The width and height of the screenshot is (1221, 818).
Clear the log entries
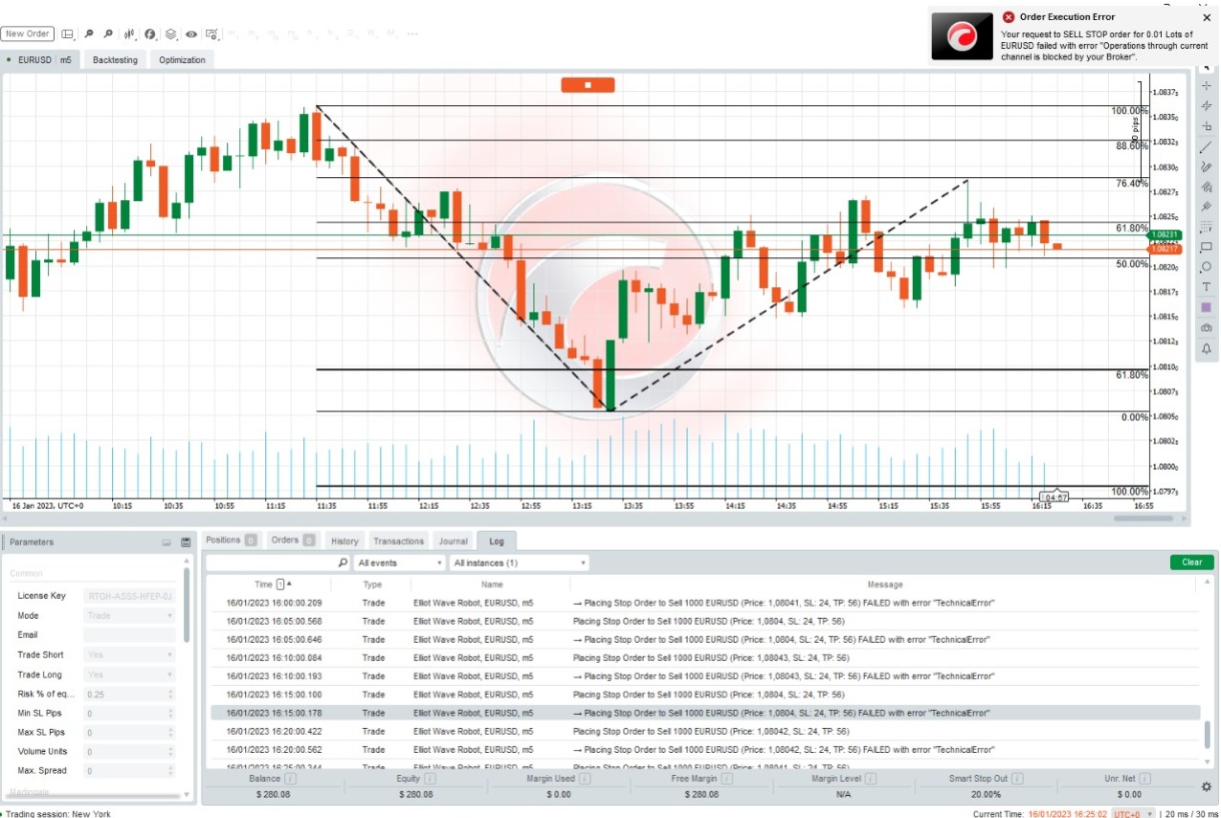(x=1191, y=563)
